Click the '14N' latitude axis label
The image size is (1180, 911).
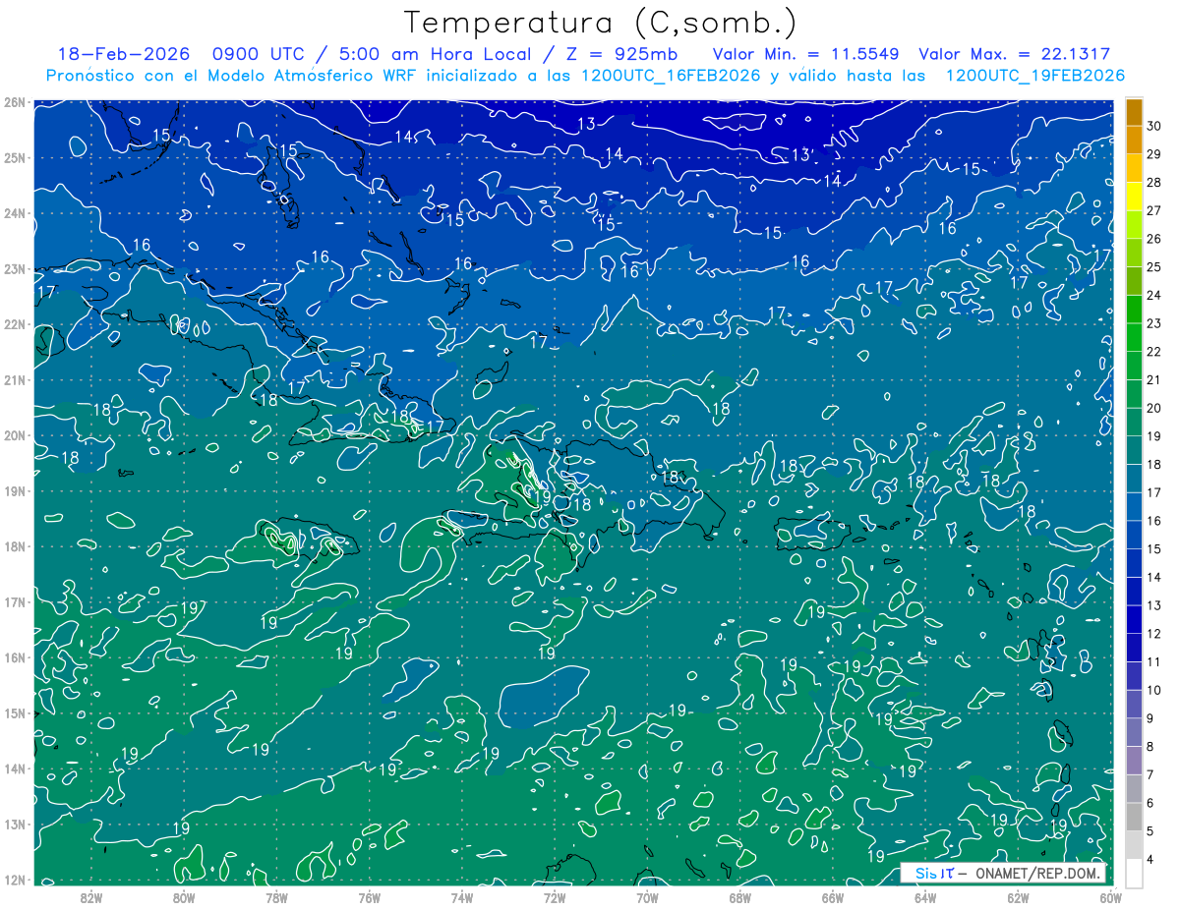[x=14, y=769]
